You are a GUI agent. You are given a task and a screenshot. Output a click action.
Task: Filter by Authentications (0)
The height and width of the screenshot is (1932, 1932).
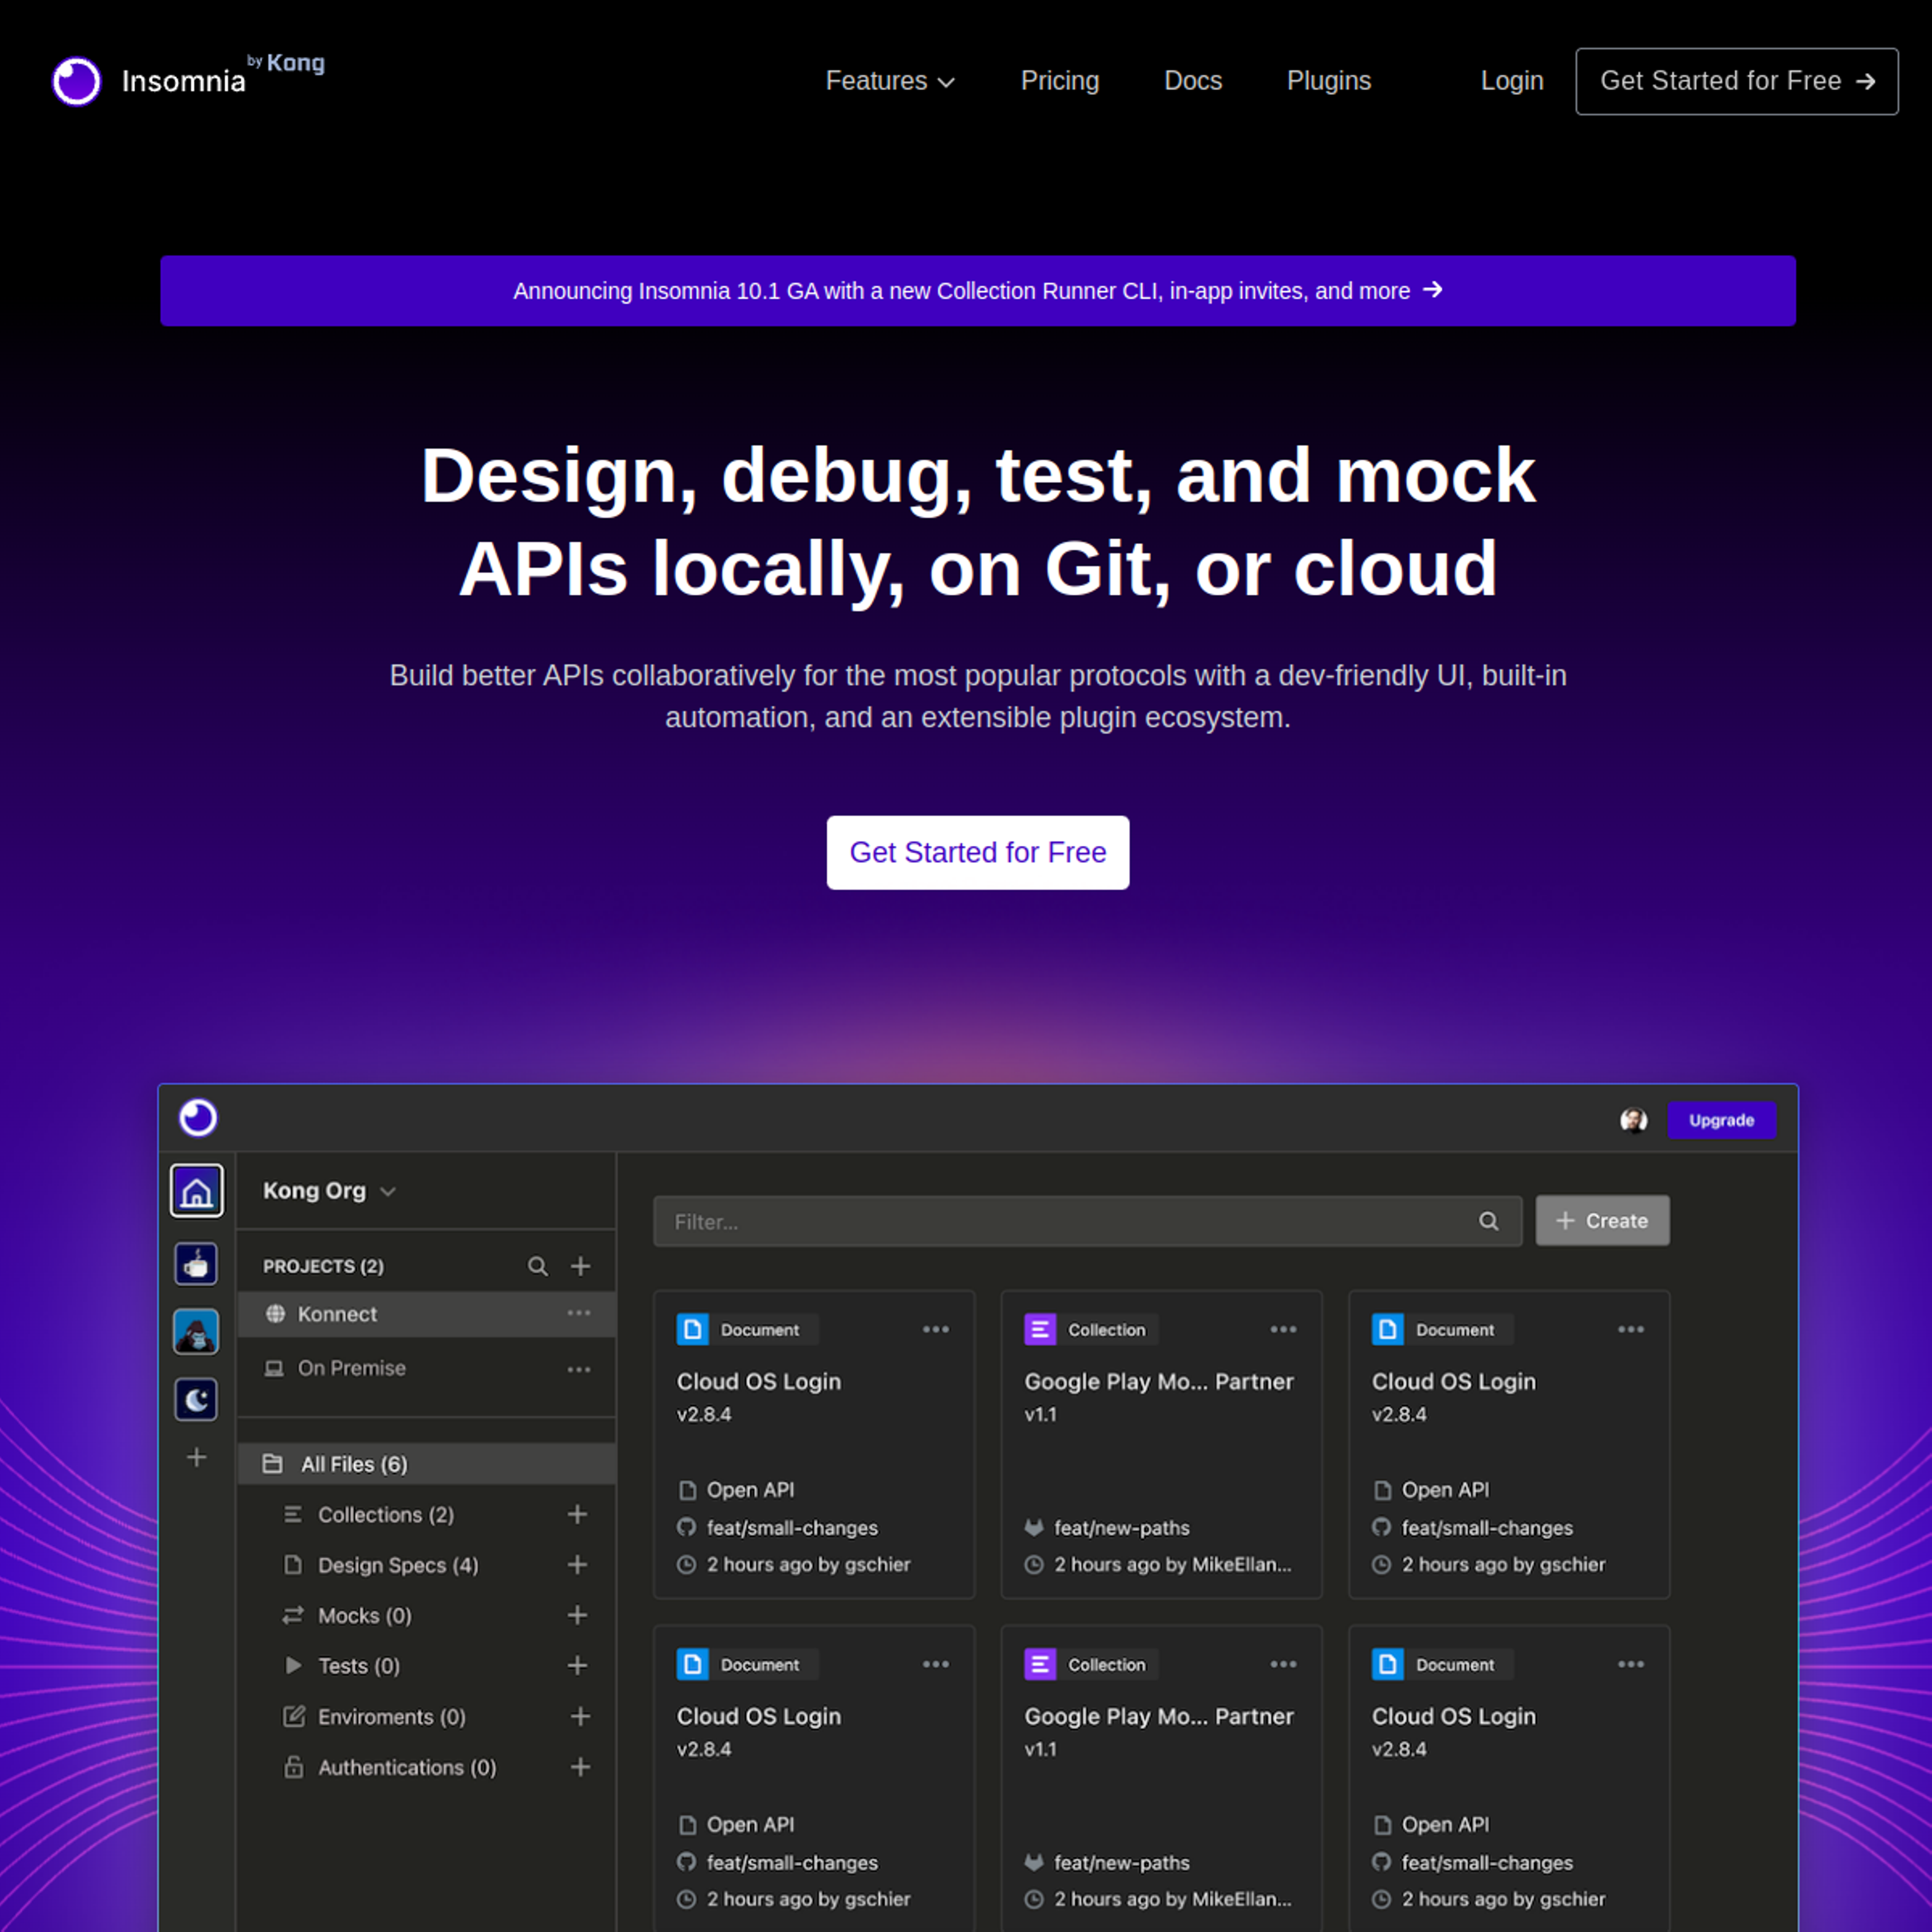click(406, 1767)
